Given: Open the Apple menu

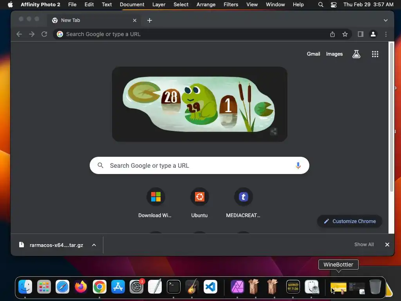Looking at the screenshot, I should point(10,4).
